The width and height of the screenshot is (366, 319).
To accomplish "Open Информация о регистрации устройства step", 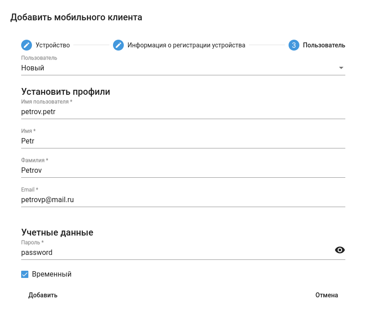I will pyautogui.click(x=186, y=45).
